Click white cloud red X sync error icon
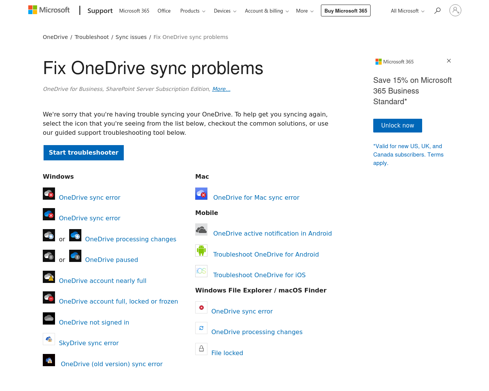The image size is (489, 391). 49,194
